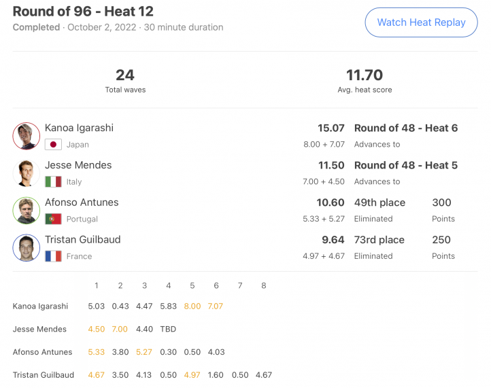
Task: Select Antunes' 5.33 wave score
Action: (x=96, y=352)
